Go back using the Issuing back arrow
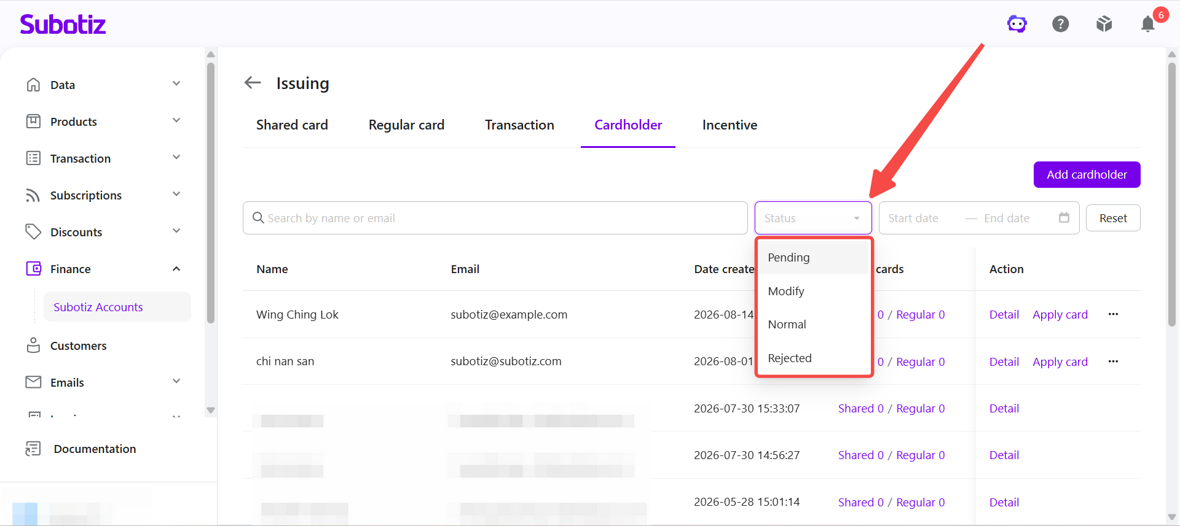The width and height of the screenshot is (1180, 526). 253,82
